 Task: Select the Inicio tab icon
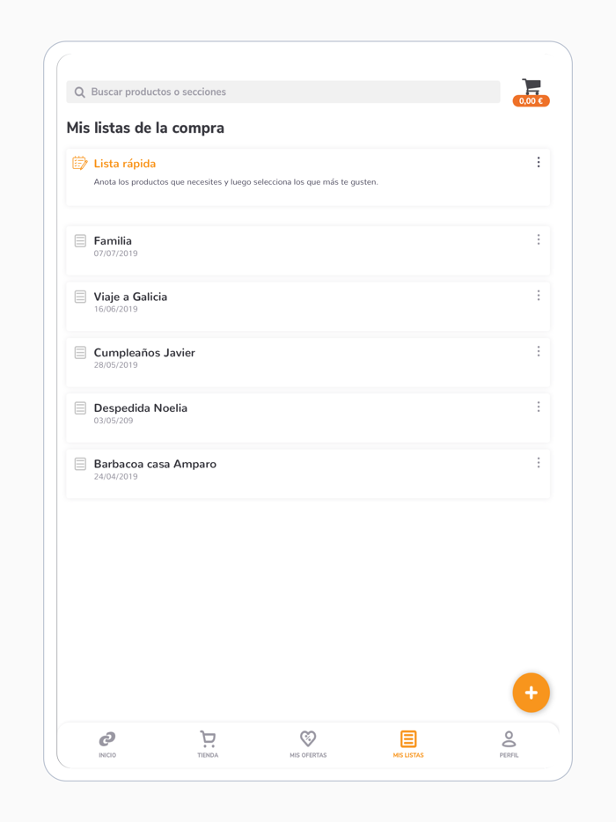click(x=107, y=739)
